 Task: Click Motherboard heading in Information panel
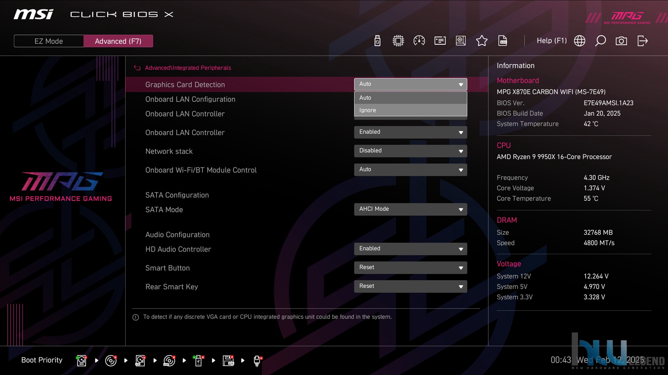point(518,81)
